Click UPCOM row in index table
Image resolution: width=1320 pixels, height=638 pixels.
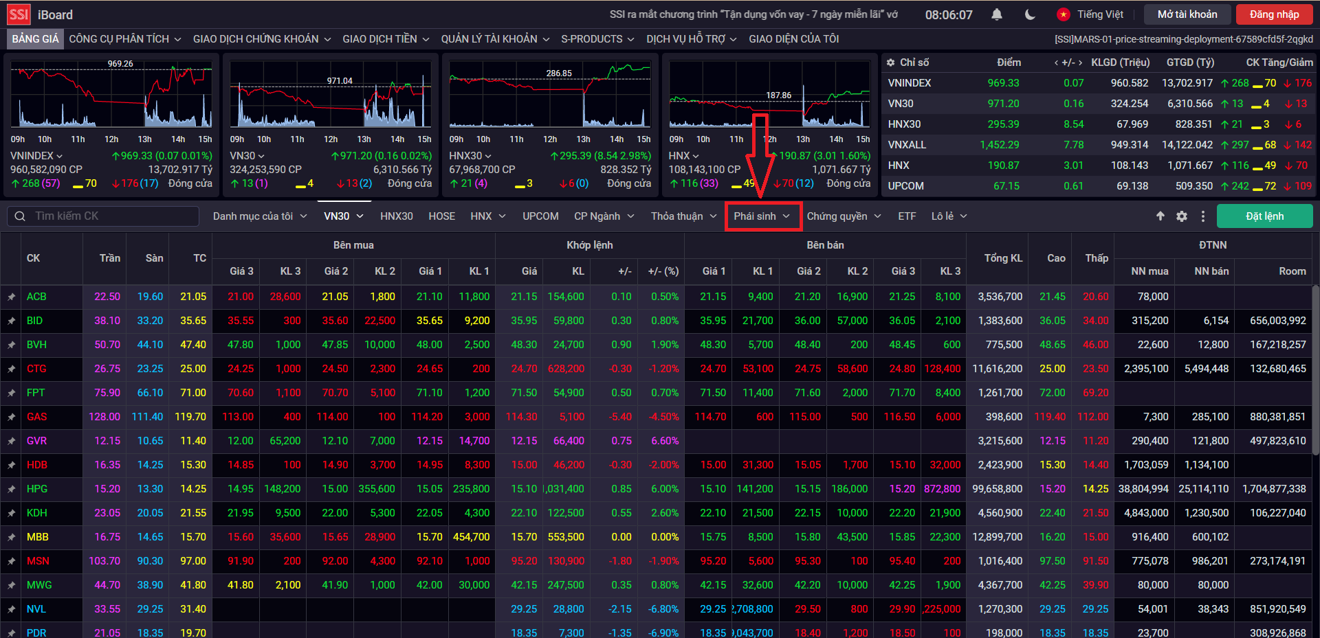pyautogui.click(x=1099, y=186)
